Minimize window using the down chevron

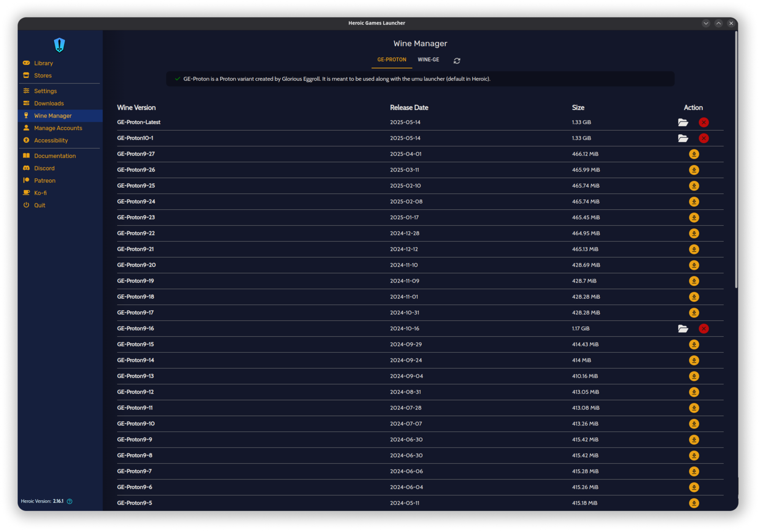(x=706, y=23)
